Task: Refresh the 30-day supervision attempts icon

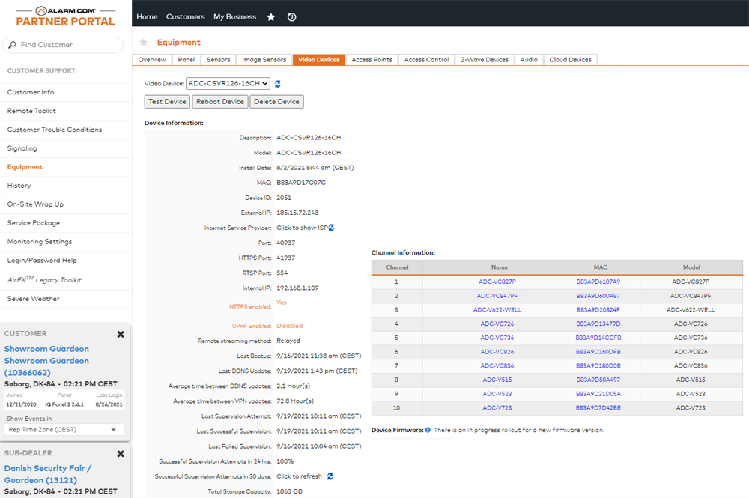Action: [330, 476]
